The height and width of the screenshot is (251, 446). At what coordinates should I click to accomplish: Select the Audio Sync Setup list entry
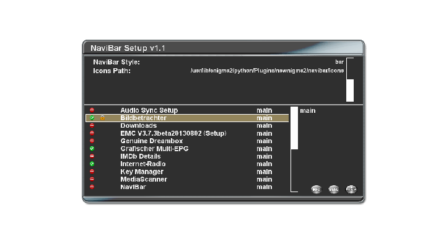149,110
